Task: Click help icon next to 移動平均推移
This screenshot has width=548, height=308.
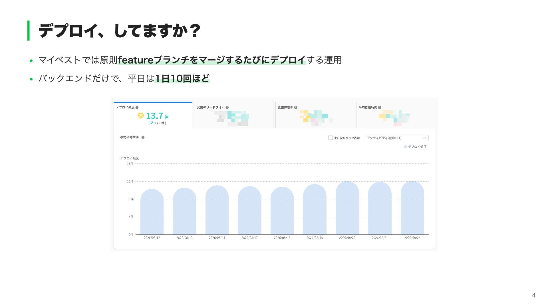Action: coord(143,137)
